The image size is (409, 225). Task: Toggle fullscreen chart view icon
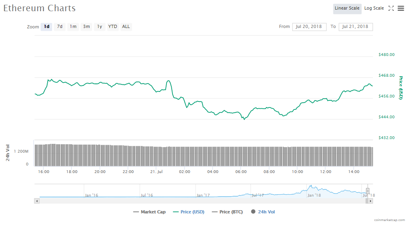[391, 8]
